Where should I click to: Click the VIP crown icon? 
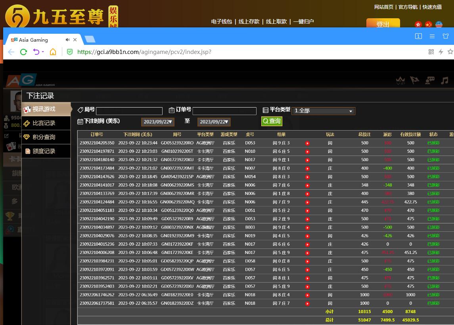click(400, 81)
